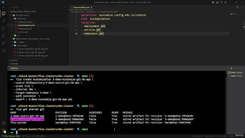Open deployment.yml in the explorer
Image resolution: width=245 pixels, height=138 pixels.
(x=25, y=22)
